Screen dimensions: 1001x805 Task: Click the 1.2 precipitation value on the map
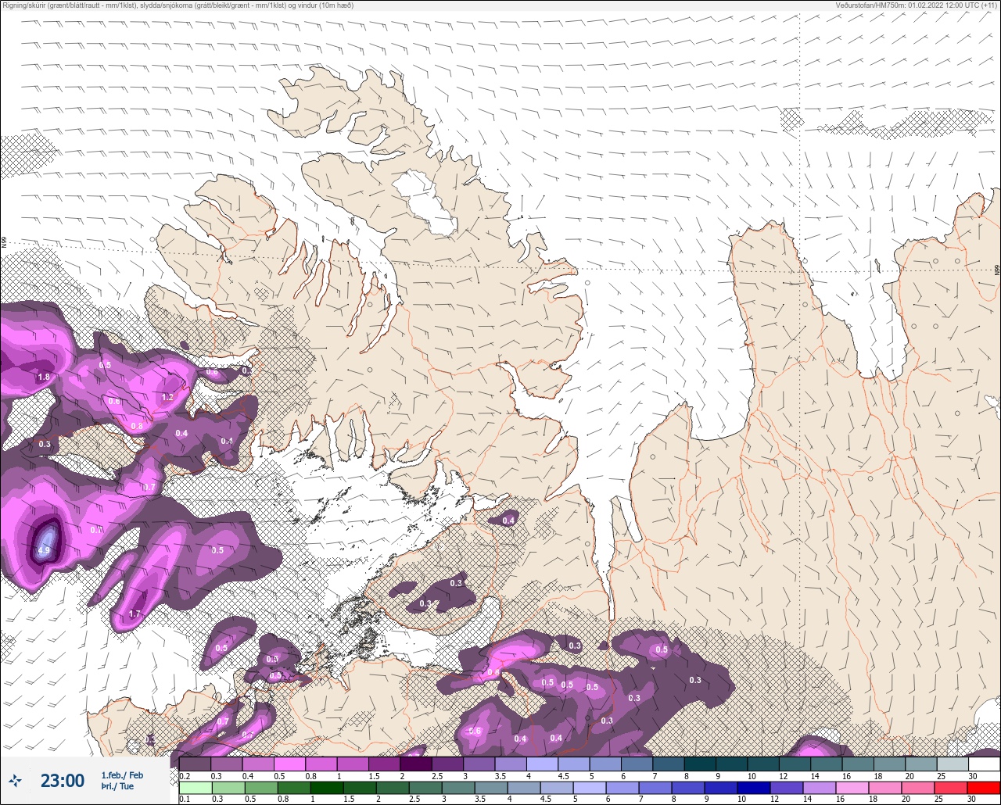tap(167, 397)
